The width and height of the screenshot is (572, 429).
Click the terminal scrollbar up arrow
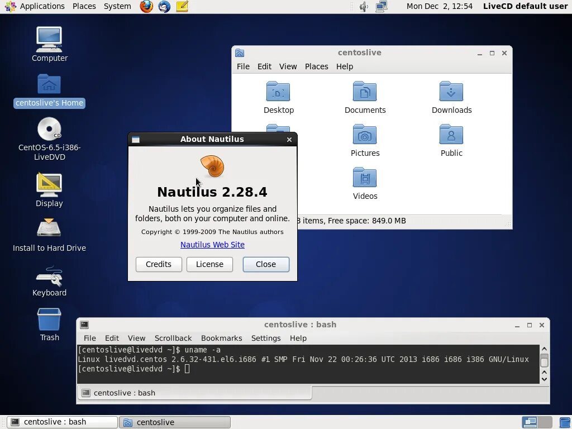point(544,349)
